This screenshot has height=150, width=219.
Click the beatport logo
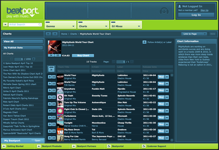tap(23, 12)
